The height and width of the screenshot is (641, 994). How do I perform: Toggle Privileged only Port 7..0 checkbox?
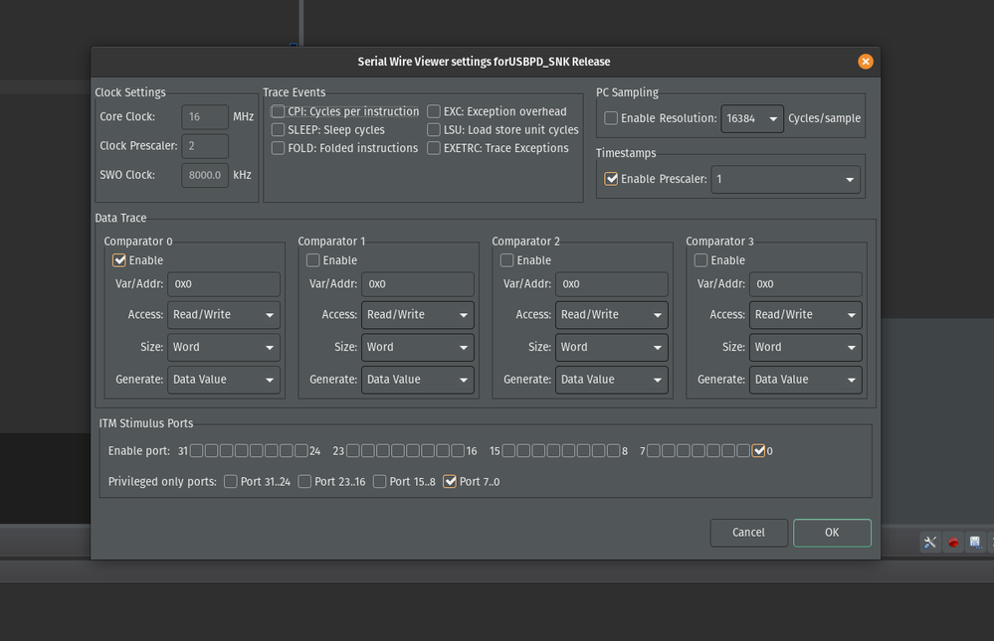[450, 482]
